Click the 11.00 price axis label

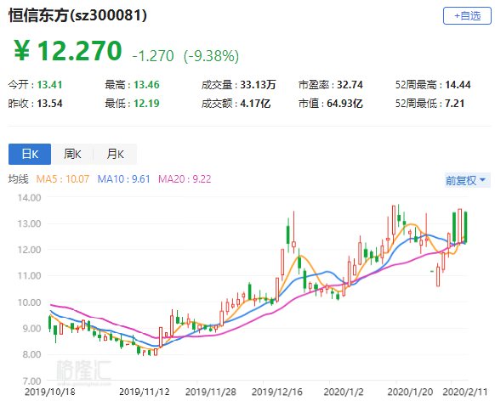pos(29,276)
